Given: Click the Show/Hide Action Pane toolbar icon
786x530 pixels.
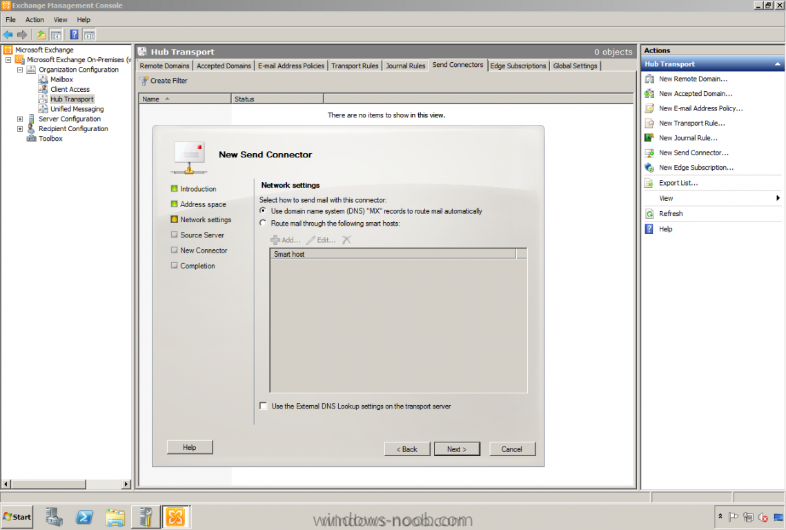Looking at the screenshot, I should tap(89, 35).
